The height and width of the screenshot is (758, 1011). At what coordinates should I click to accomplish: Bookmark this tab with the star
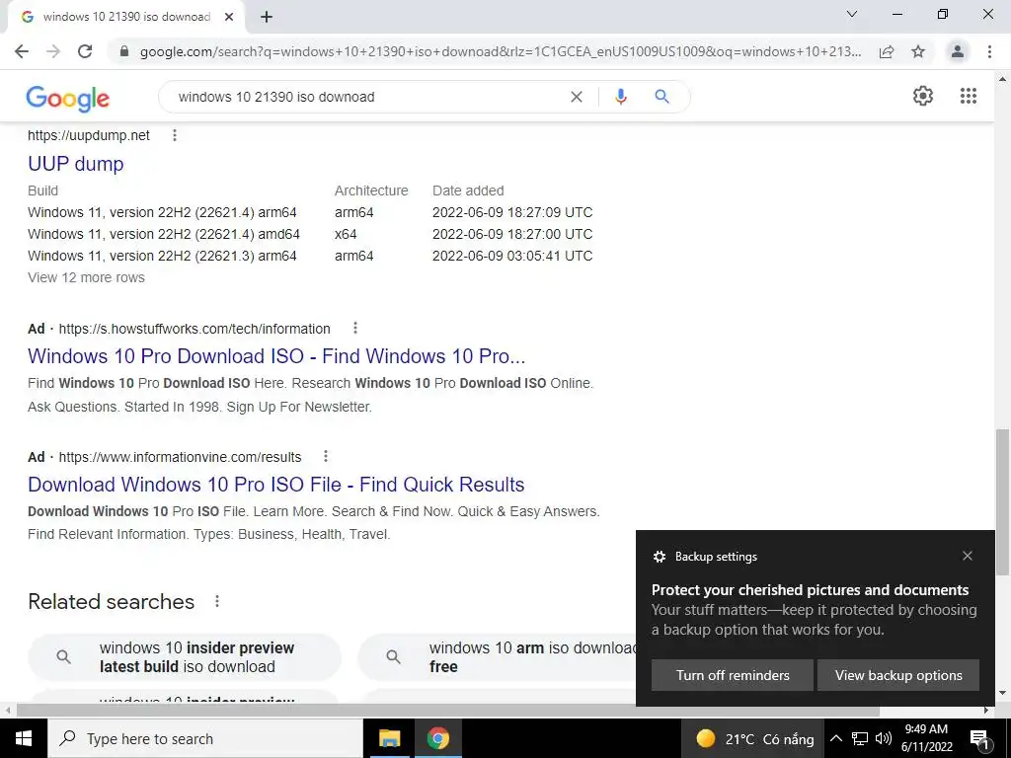[918, 51]
